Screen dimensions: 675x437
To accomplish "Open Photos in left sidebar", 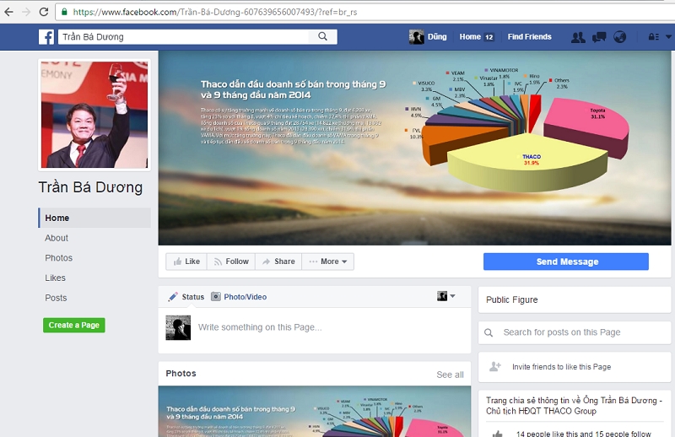I will tap(58, 258).
